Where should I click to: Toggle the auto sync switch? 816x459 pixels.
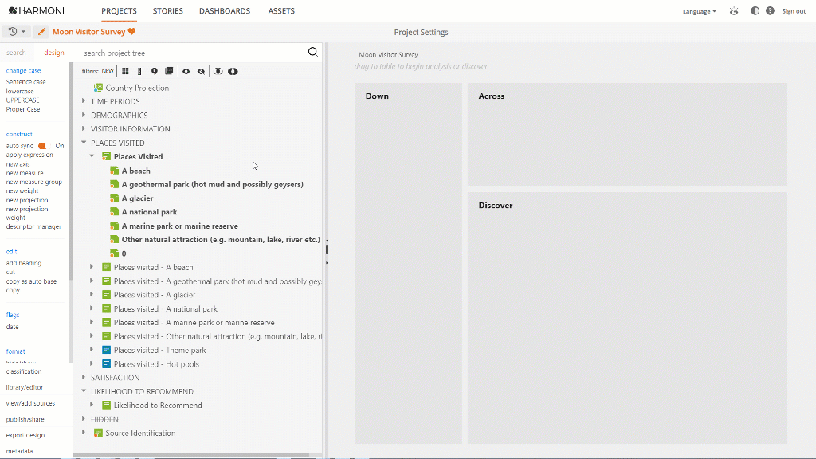pyautogui.click(x=43, y=146)
